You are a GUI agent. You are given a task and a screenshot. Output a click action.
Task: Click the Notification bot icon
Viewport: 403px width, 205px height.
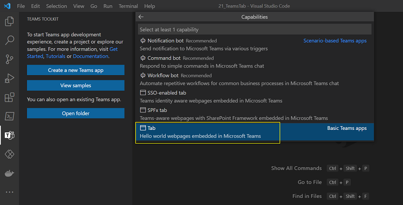tap(143, 41)
